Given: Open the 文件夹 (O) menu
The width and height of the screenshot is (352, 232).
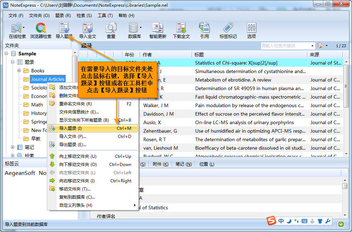Looking at the screenshot, I should tap(39, 16).
